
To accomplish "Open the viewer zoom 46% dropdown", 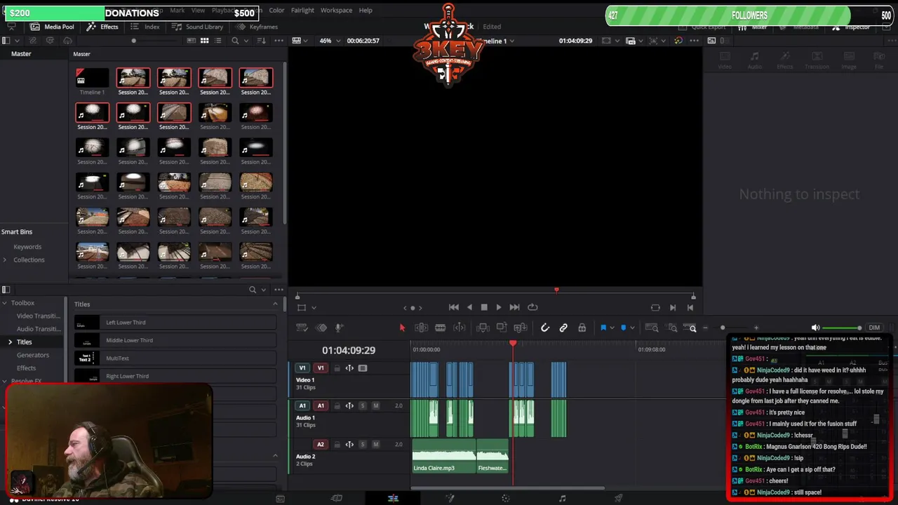I will pyautogui.click(x=330, y=41).
